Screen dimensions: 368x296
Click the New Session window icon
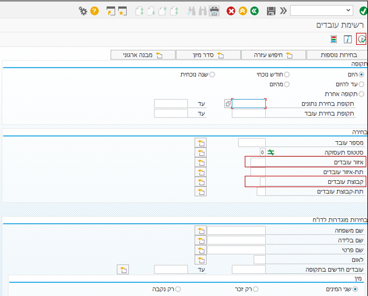click(x=111, y=11)
